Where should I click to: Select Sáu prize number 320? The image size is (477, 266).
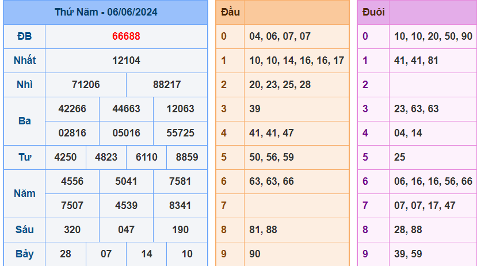pos(72,230)
